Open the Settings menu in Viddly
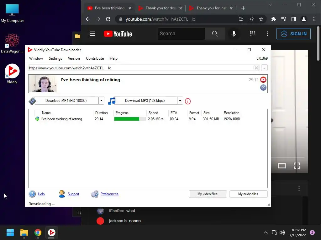 coord(55,58)
